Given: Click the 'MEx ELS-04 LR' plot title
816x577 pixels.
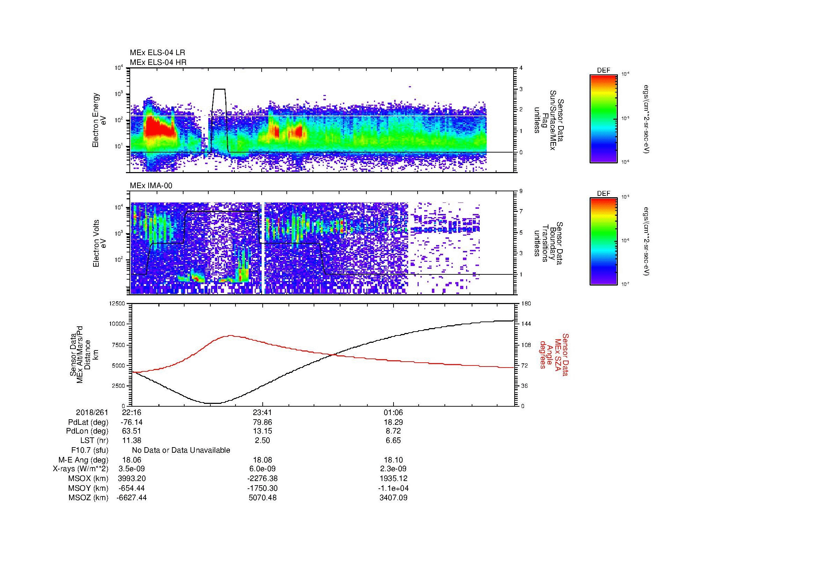Looking at the screenshot, I should (x=157, y=53).
